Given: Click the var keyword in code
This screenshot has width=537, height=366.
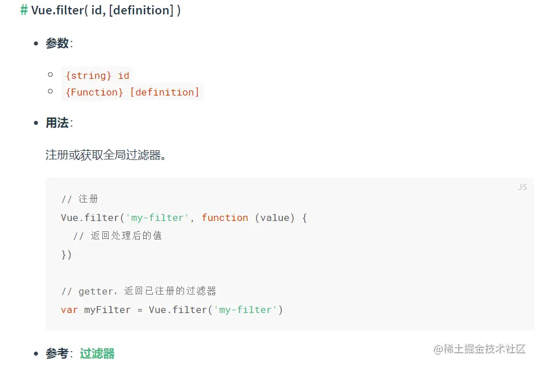Looking at the screenshot, I should click(69, 310).
